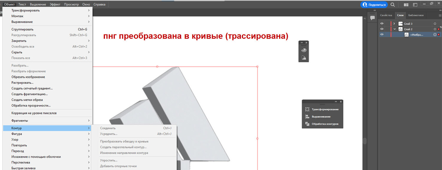
Task: Click the target circle of the Изобра… row
Action: click(435, 35)
